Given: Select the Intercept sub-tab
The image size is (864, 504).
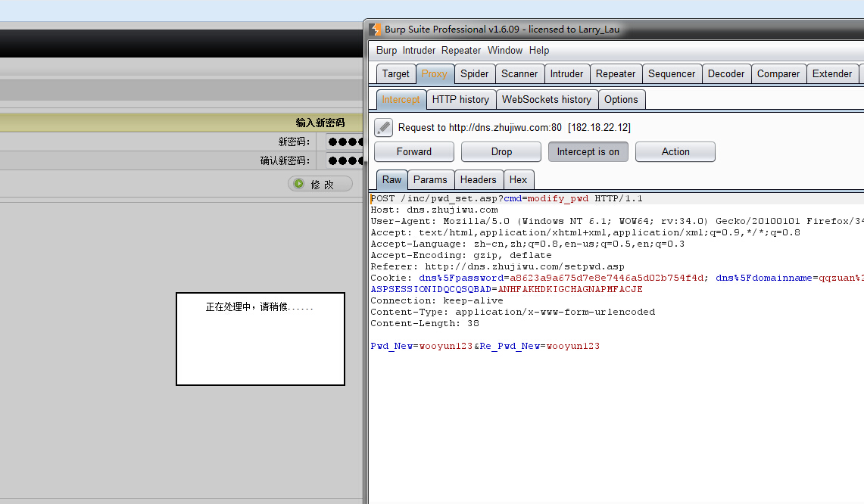Looking at the screenshot, I should (x=401, y=100).
